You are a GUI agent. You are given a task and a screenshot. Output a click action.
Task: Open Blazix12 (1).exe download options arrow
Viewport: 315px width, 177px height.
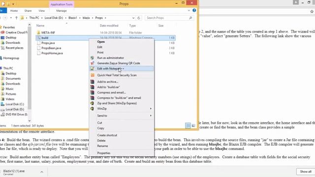[x=41, y=172]
